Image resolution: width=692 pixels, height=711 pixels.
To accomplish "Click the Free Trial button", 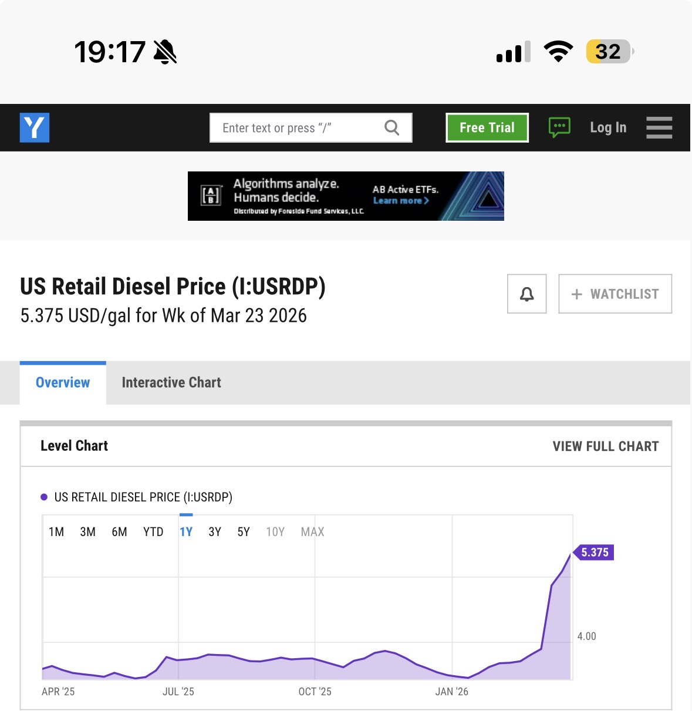I will pos(487,127).
